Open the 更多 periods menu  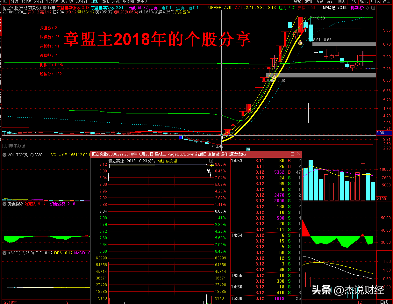(142, 2)
